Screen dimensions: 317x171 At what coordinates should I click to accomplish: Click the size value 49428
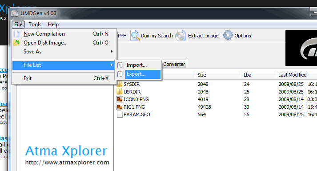204,107
